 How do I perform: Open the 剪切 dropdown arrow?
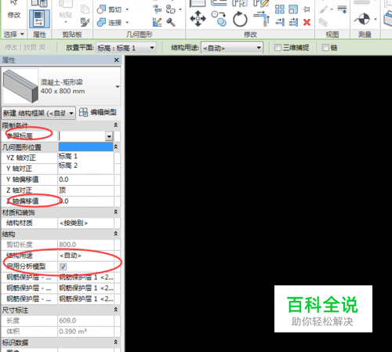pos(127,9)
